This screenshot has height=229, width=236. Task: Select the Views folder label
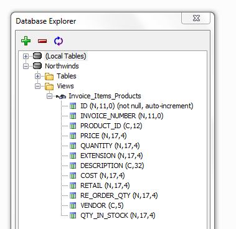(65, 86)
